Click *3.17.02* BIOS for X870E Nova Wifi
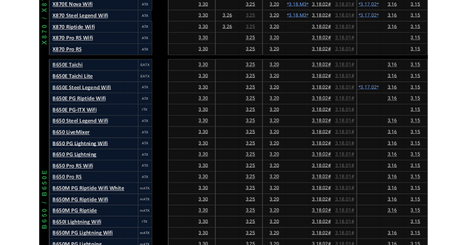 [369, 4]
